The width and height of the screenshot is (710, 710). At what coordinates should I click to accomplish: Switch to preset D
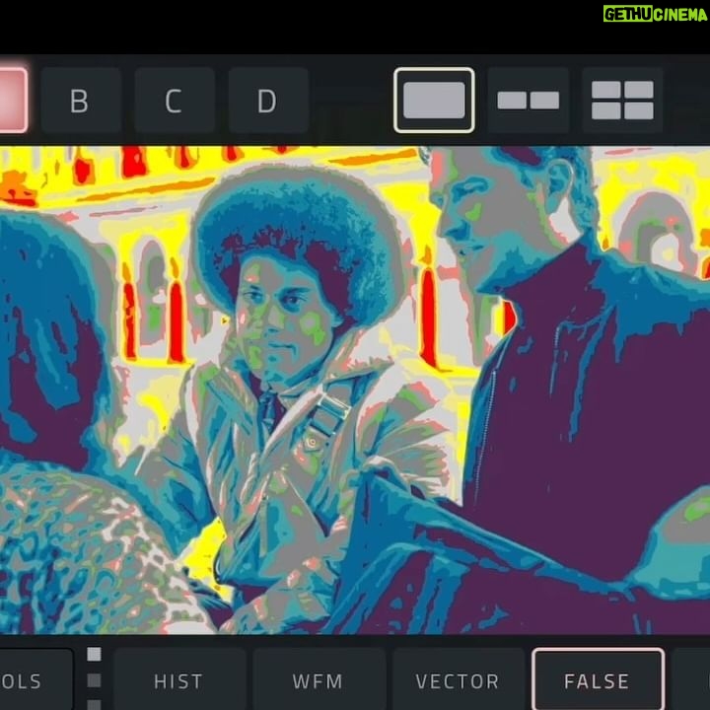click(267, 101)
